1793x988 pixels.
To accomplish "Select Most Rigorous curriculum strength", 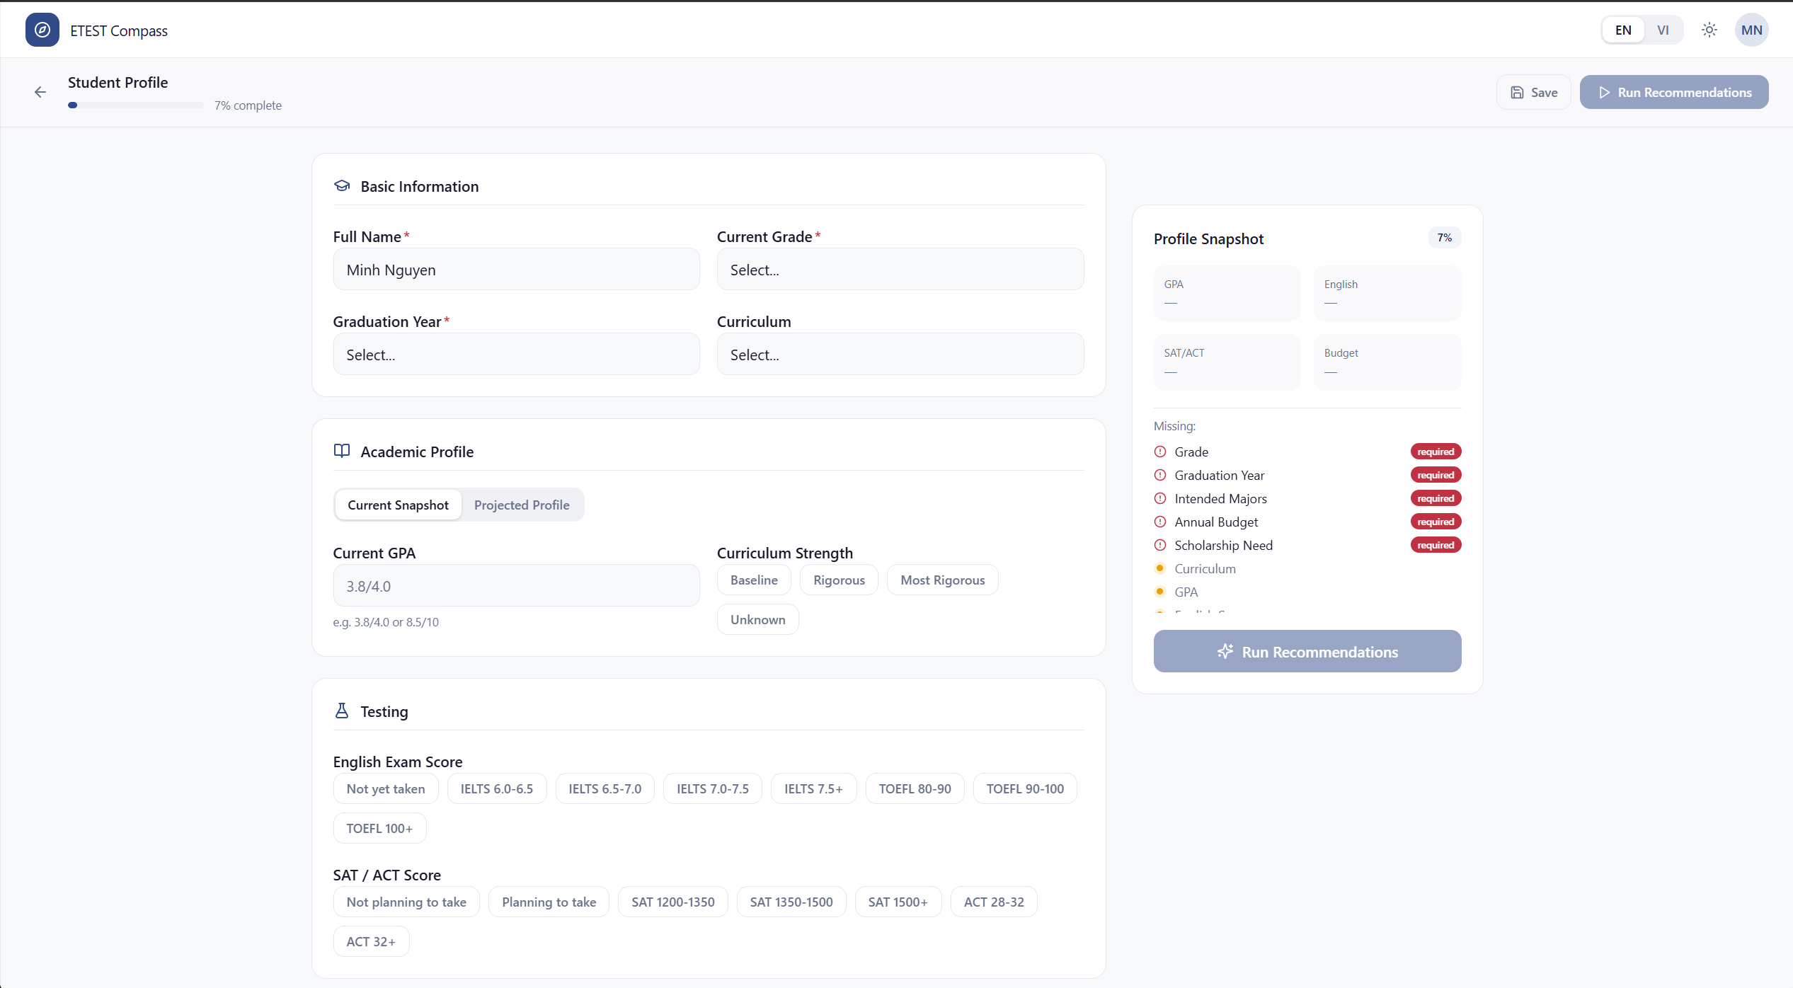I will (942, 580).
